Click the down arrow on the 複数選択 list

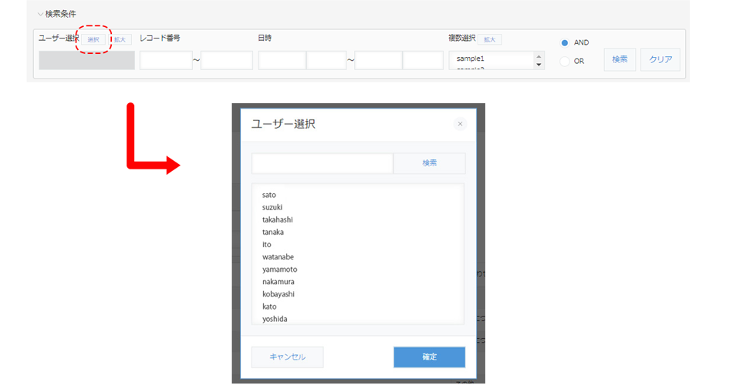(x=539, y=65)
